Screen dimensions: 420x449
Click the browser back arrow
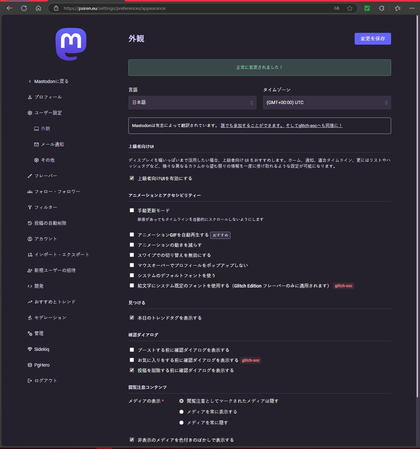(10, 8)
